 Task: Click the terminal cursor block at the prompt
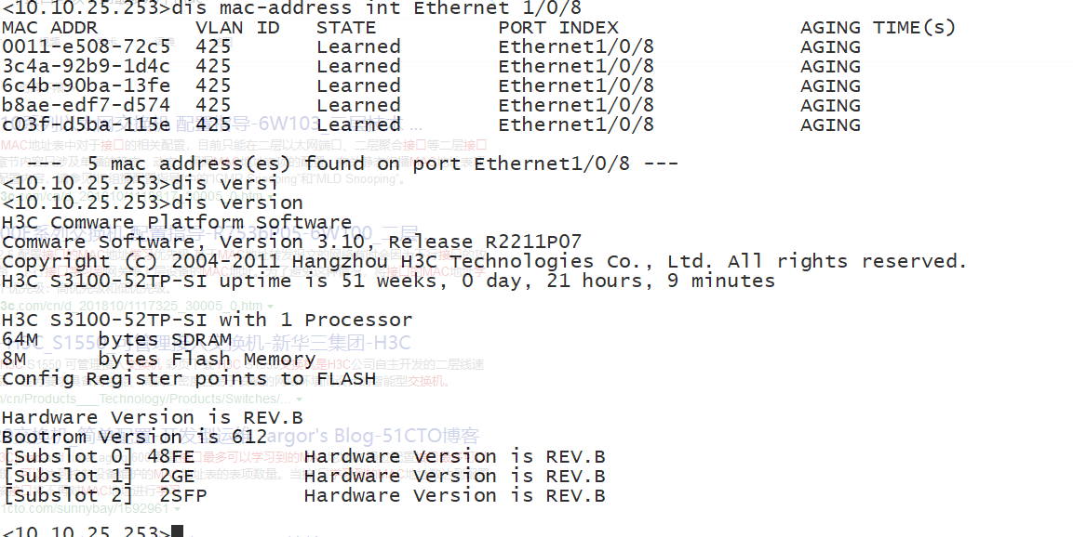click(x=177, y=531)
